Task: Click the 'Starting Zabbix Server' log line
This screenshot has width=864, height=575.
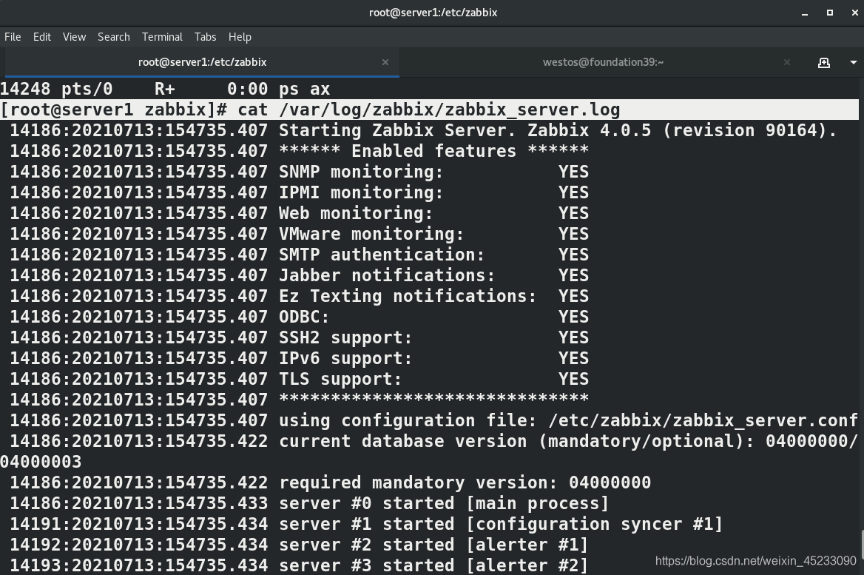Action: point(423,131)
